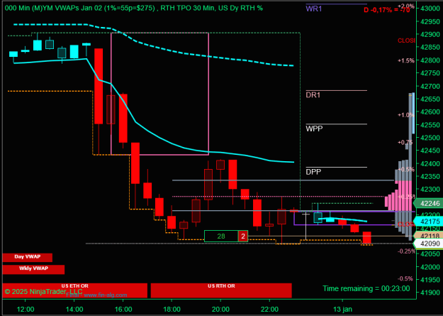Click the 18:00 time axis label
This screenshot has width=443, height=316.
coord(172,308)
